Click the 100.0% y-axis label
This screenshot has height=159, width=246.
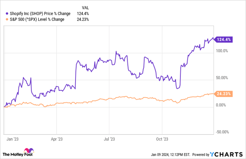click(222, 51)
